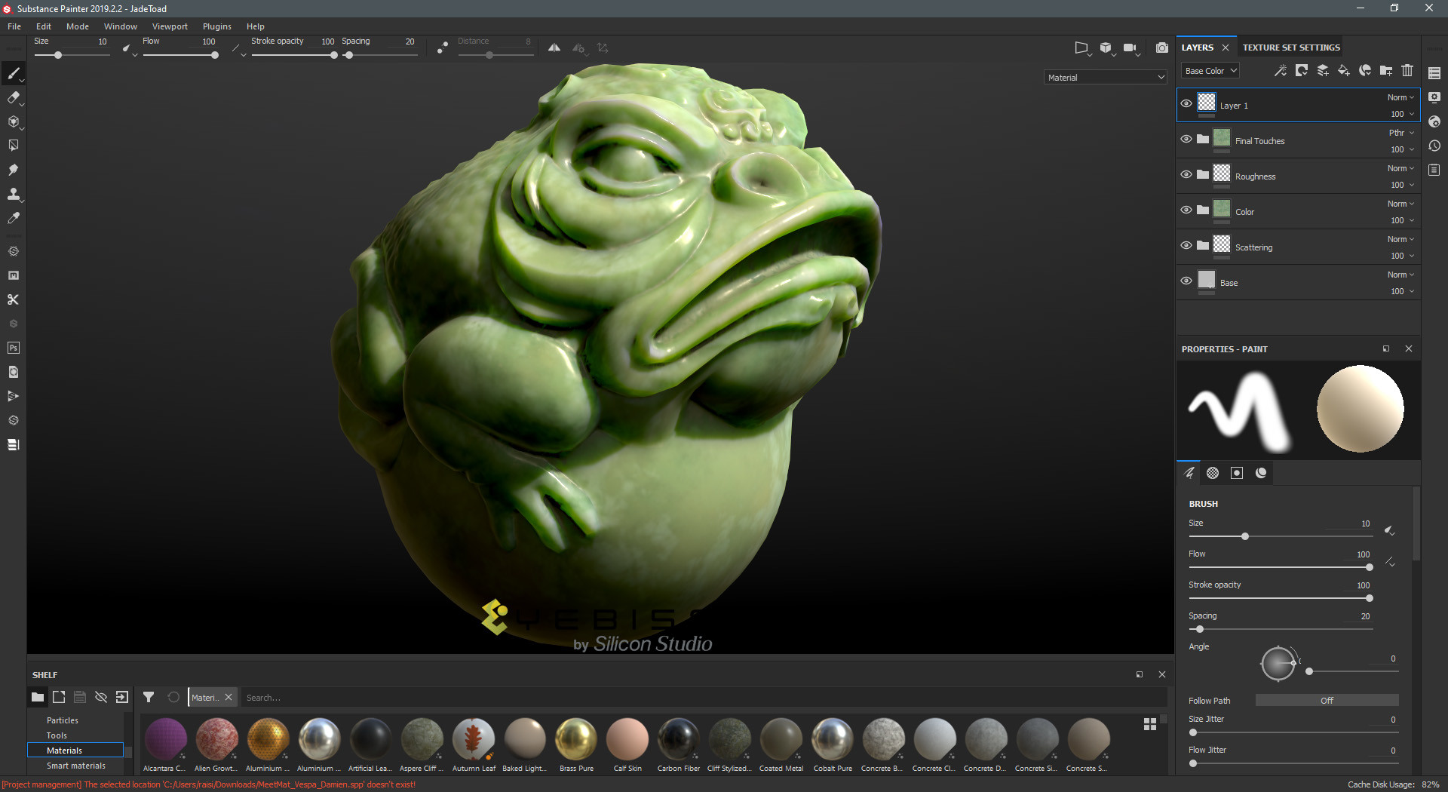Hide the Base layer

(1186, 281)
